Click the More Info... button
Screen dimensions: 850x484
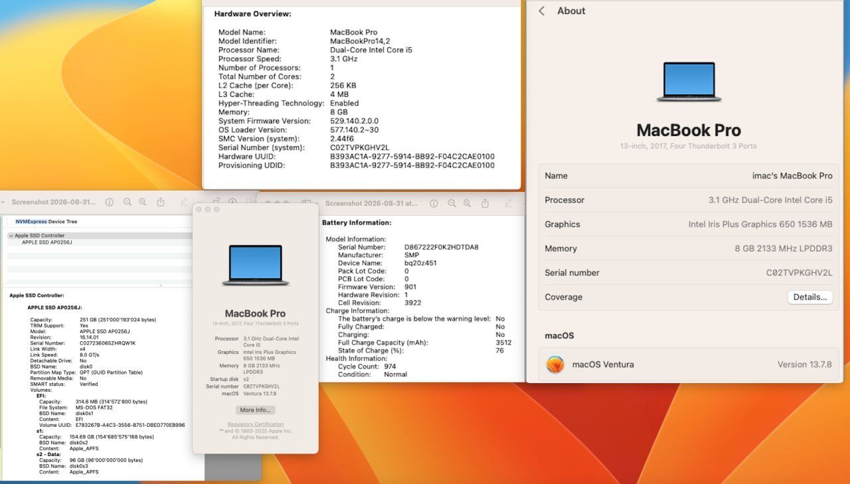pos(255,410)
